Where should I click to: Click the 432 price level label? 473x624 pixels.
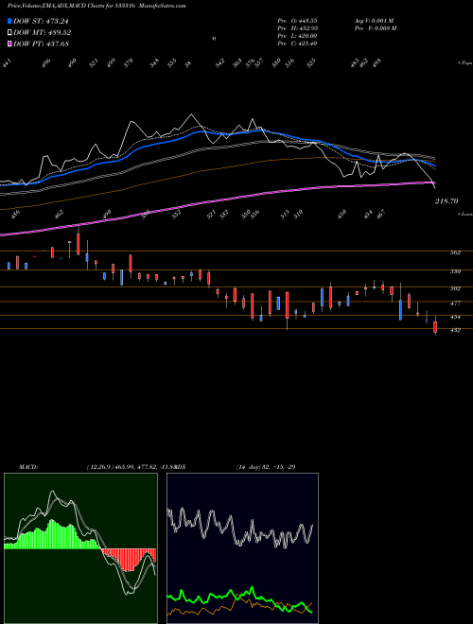(455, 330)
